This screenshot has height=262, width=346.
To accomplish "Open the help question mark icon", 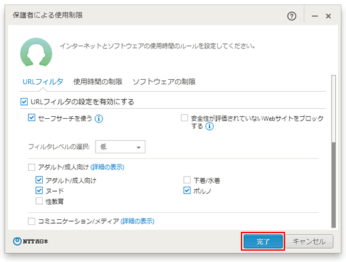I will click(292, 16).
